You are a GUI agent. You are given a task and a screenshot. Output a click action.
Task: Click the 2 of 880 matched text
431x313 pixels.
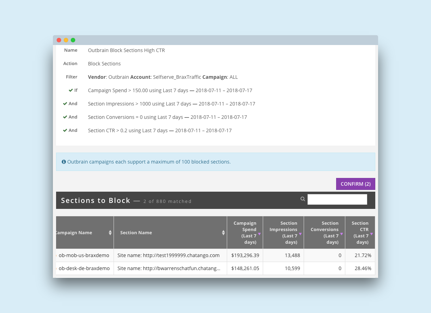coord(168,202)
